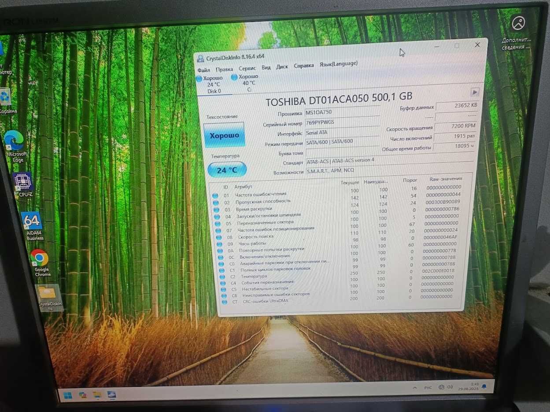Click the Хорошо health status button
The height and width of the screenshot is (412, 550).
pos(225,135)
